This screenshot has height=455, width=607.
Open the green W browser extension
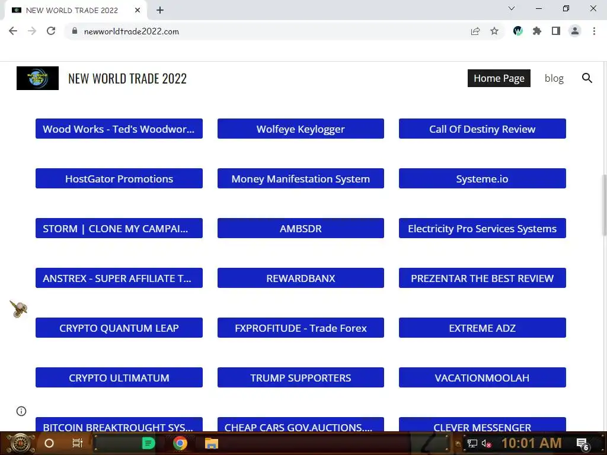point(518,31)
